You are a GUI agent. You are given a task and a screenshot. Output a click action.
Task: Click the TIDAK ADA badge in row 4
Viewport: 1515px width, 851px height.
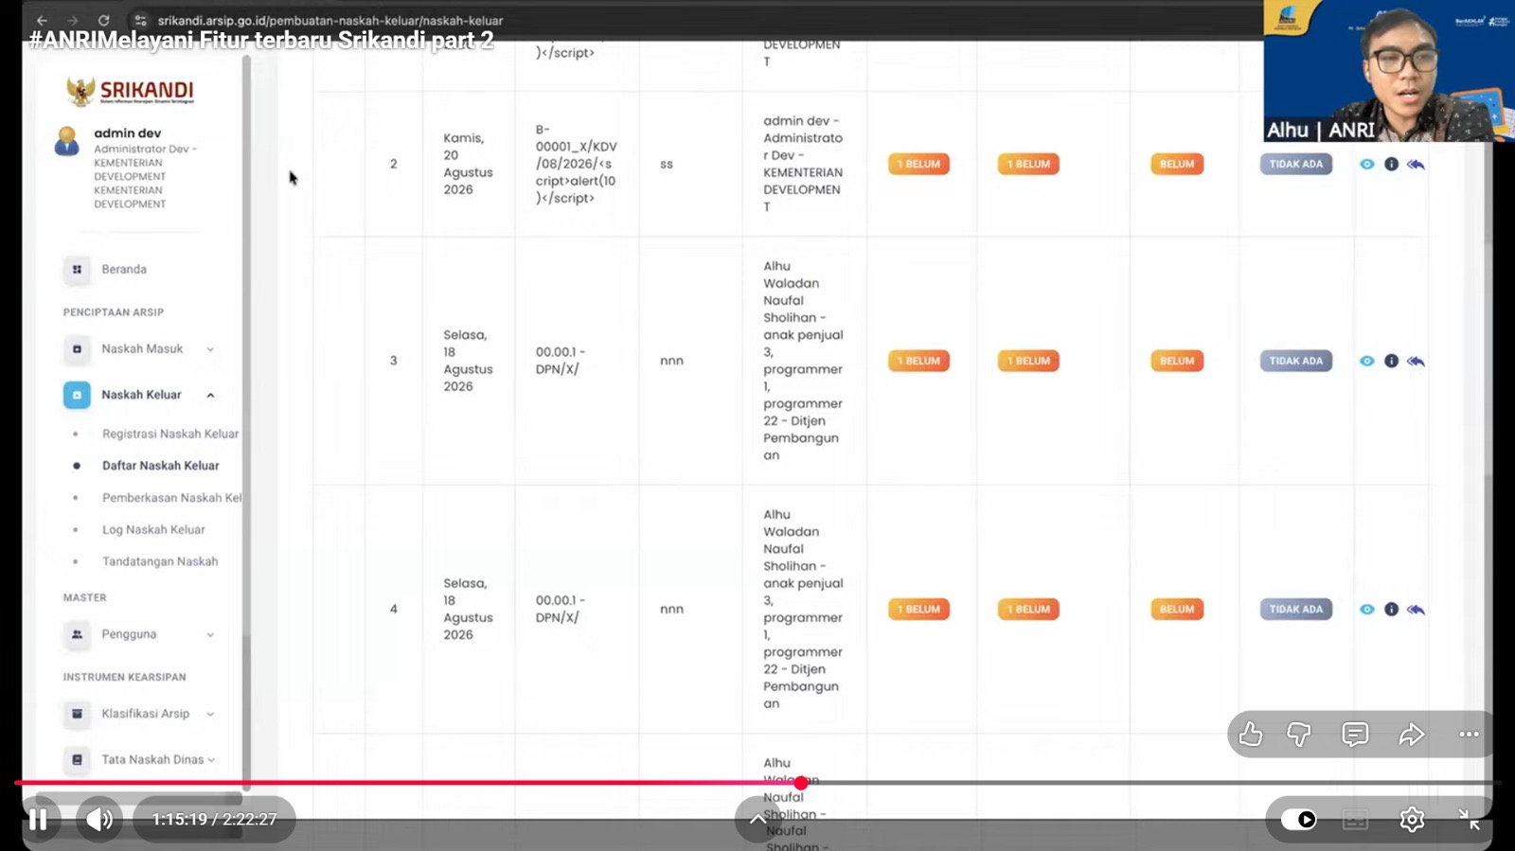coord(1295,610)
